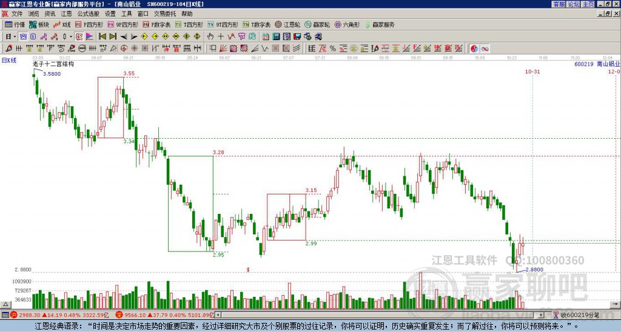Screen dimensions: 621x332
Task: Select the hand pan tool icon
Action: 210,36
